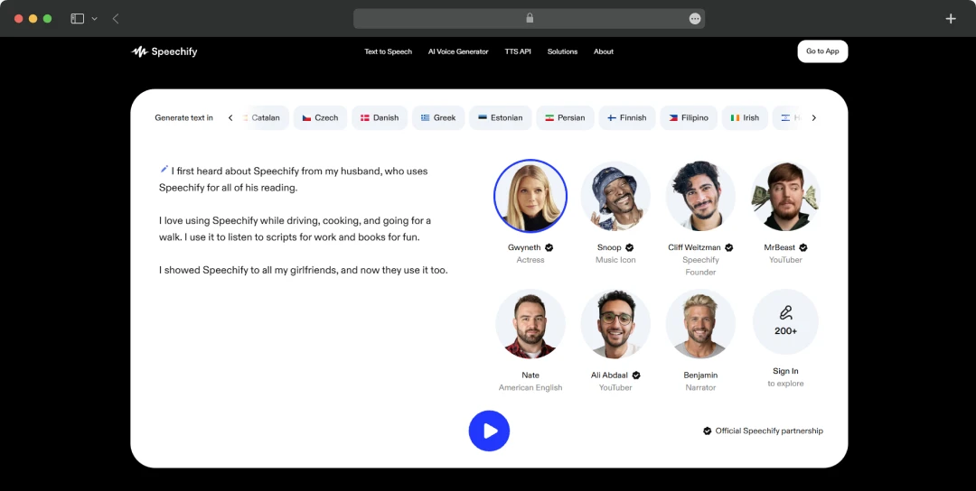Click 'Actress' label under Gwyneth
The width and height of the screenshot is (976, 491).
pos(530,260)
